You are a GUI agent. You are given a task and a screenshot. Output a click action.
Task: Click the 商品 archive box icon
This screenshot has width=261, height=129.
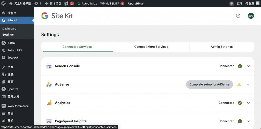4,113
